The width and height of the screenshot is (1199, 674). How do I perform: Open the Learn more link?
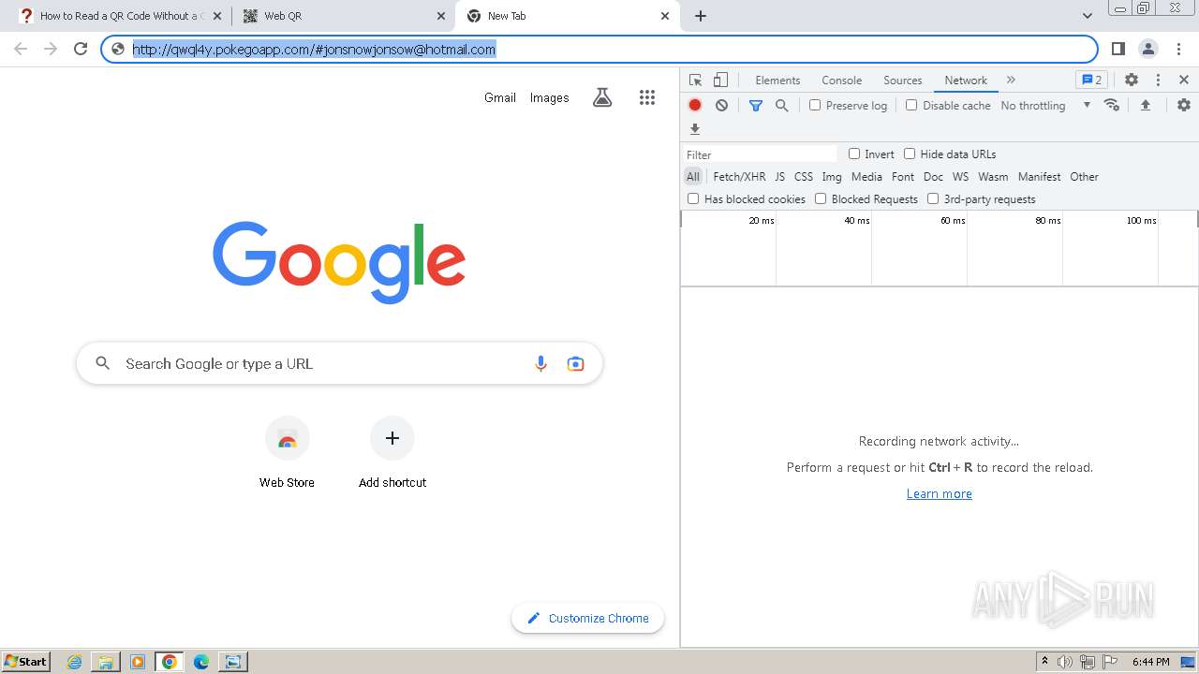pyautogui.click(x=939, y=494)
